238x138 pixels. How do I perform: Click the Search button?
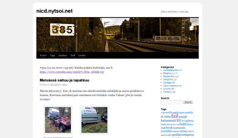click(x=188, y=102)
